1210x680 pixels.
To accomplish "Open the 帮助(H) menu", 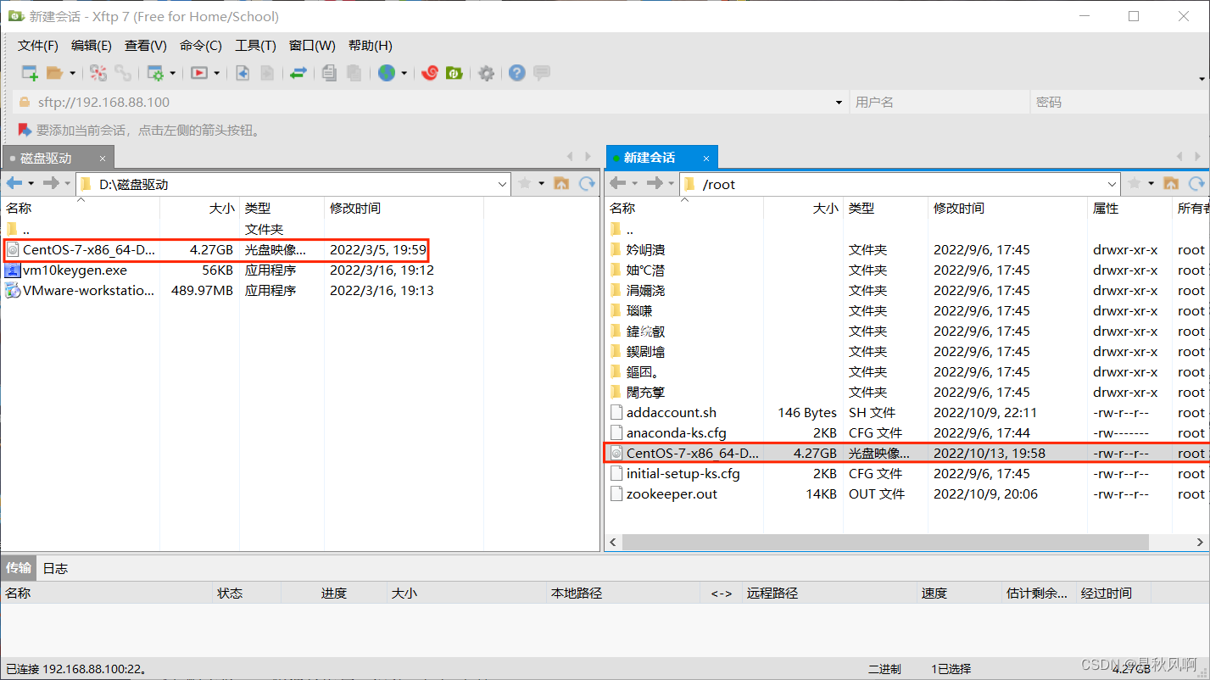I will [371, 46].
